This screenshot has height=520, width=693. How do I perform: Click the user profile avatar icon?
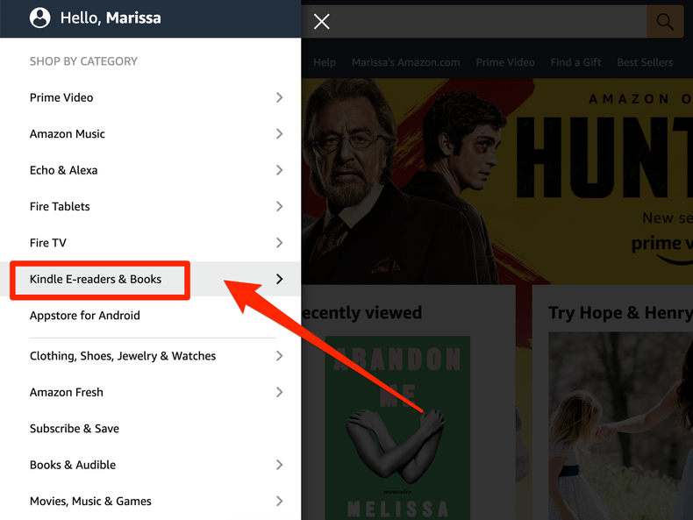point(39,18)
